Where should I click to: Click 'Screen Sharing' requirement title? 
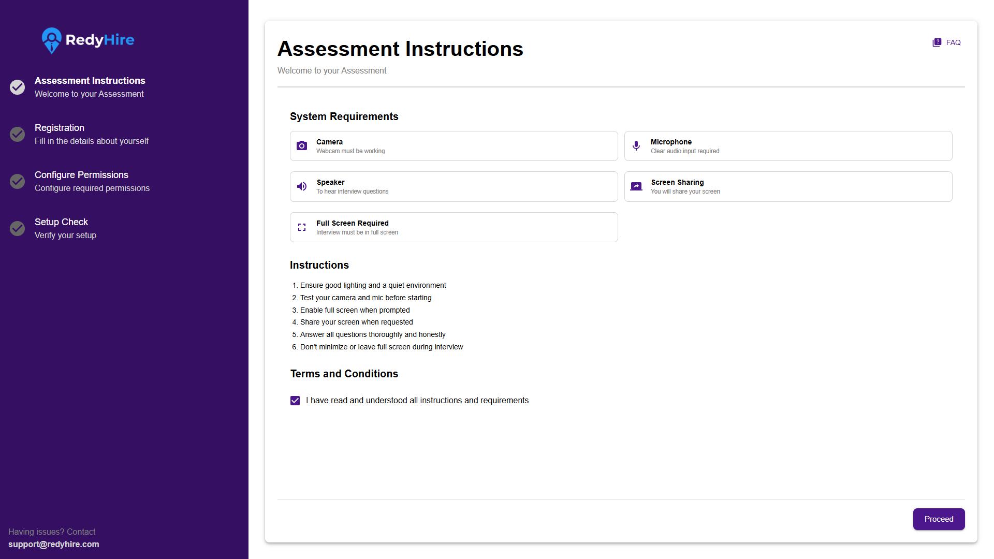click(677, 182)
